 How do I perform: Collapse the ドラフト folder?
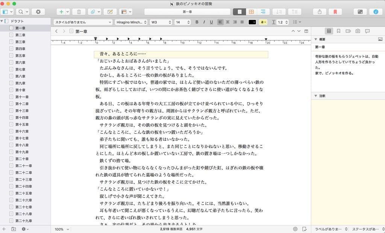click(x=2, y=21)
